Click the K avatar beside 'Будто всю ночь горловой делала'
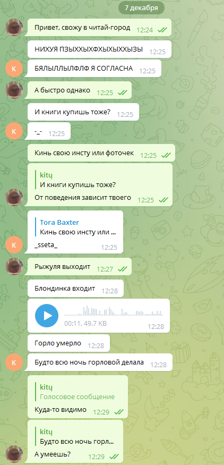Viewport: 224px width, 465px height. (x=14, y=362)
